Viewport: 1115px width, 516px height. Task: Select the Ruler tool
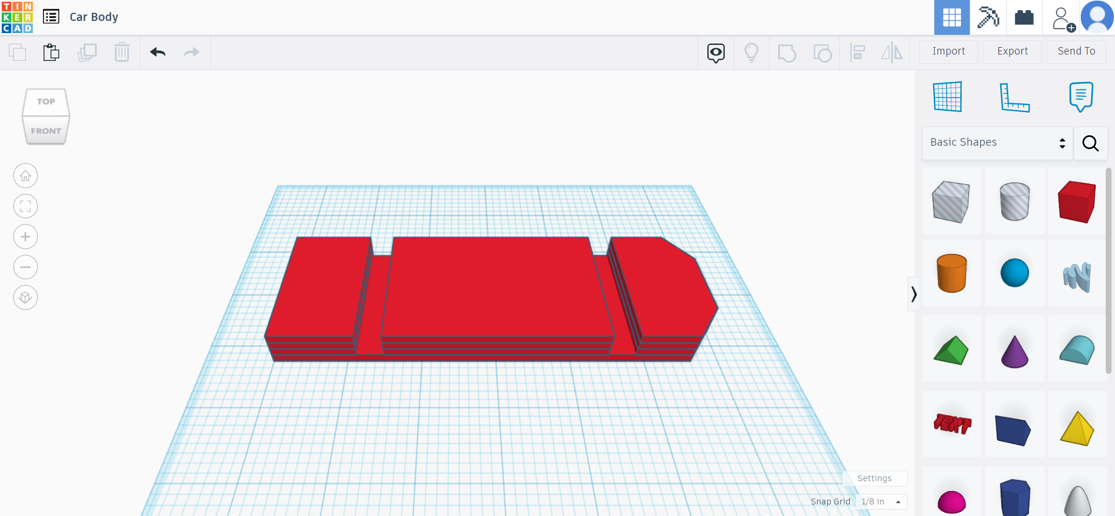point(1015,97)
